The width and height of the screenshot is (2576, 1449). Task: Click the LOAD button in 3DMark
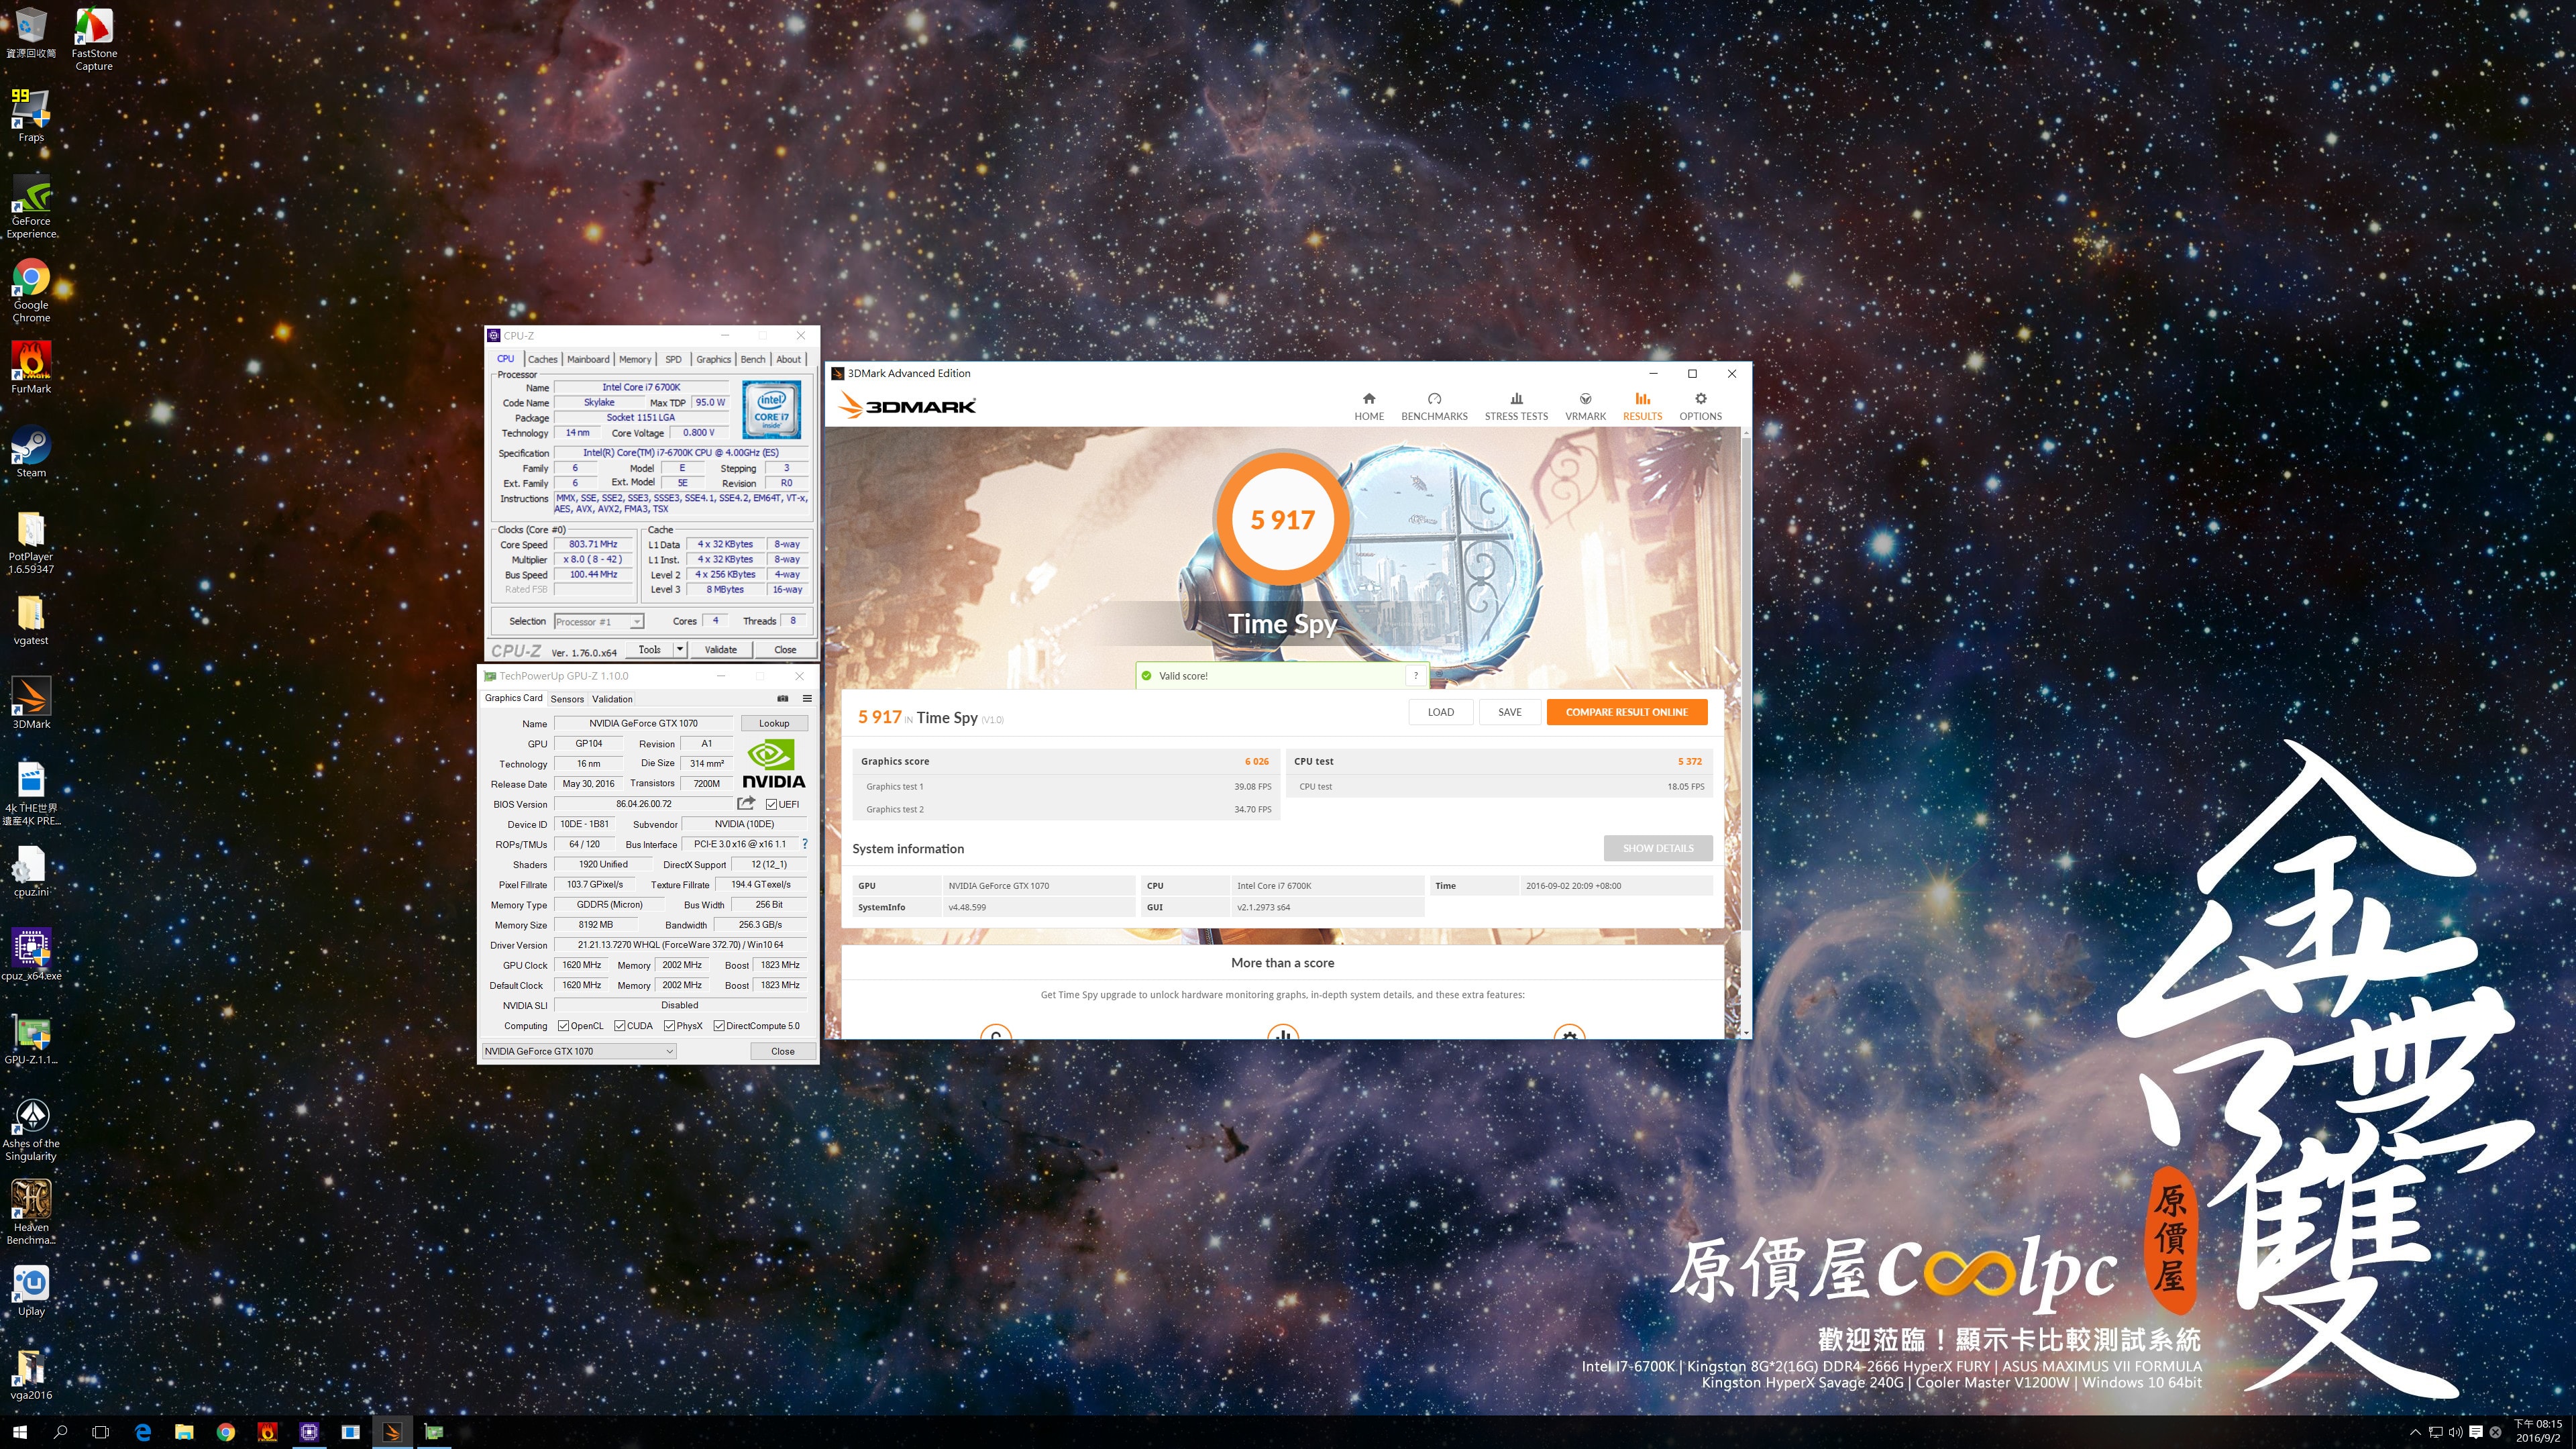[x=1440, y=712]
